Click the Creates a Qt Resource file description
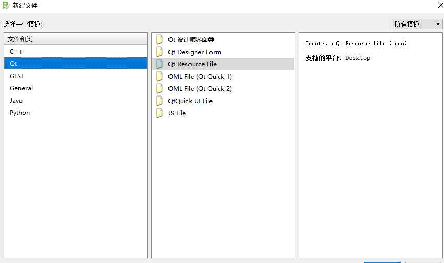Image resolution: width=444 pixels, height=263 pixels. pyautogui.click(x=357, y=43)
